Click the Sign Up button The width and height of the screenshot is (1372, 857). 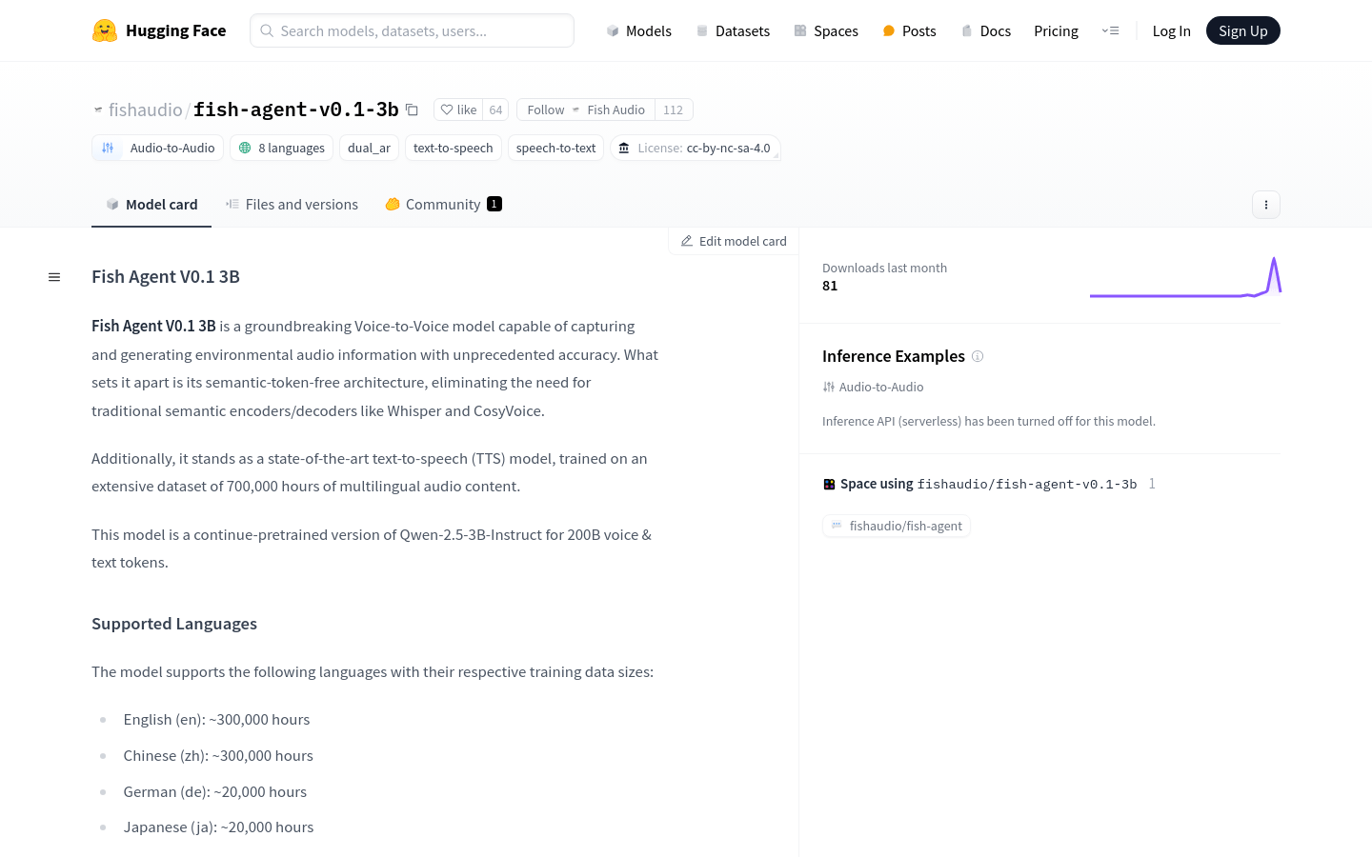pos(1242,30)
